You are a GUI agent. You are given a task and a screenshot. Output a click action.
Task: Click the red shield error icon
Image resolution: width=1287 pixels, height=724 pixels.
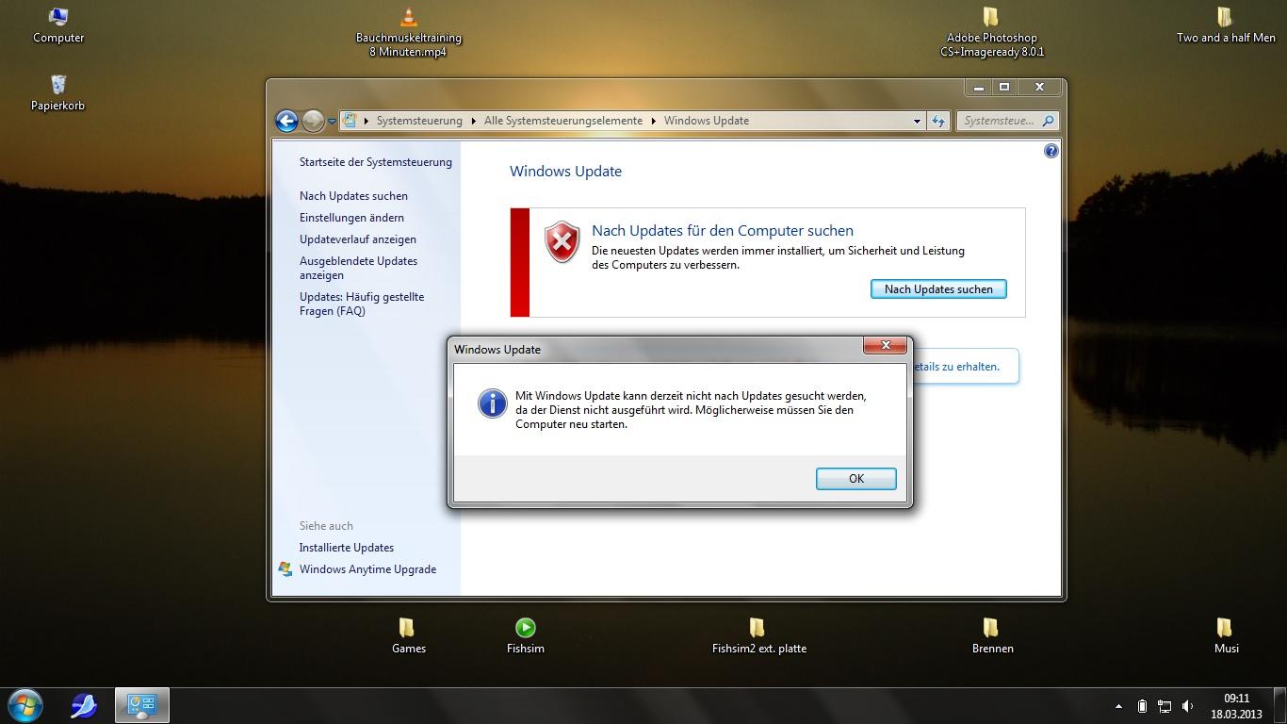click(562, 242)
